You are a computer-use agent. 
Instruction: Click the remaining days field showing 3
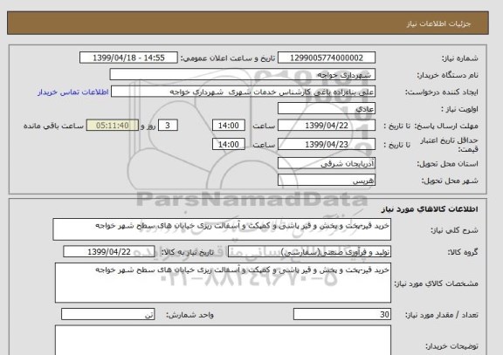click(168, 126)
